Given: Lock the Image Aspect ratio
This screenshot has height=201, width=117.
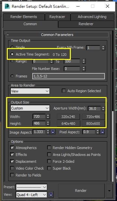Looking at the screenshot, I should point(53,132).
